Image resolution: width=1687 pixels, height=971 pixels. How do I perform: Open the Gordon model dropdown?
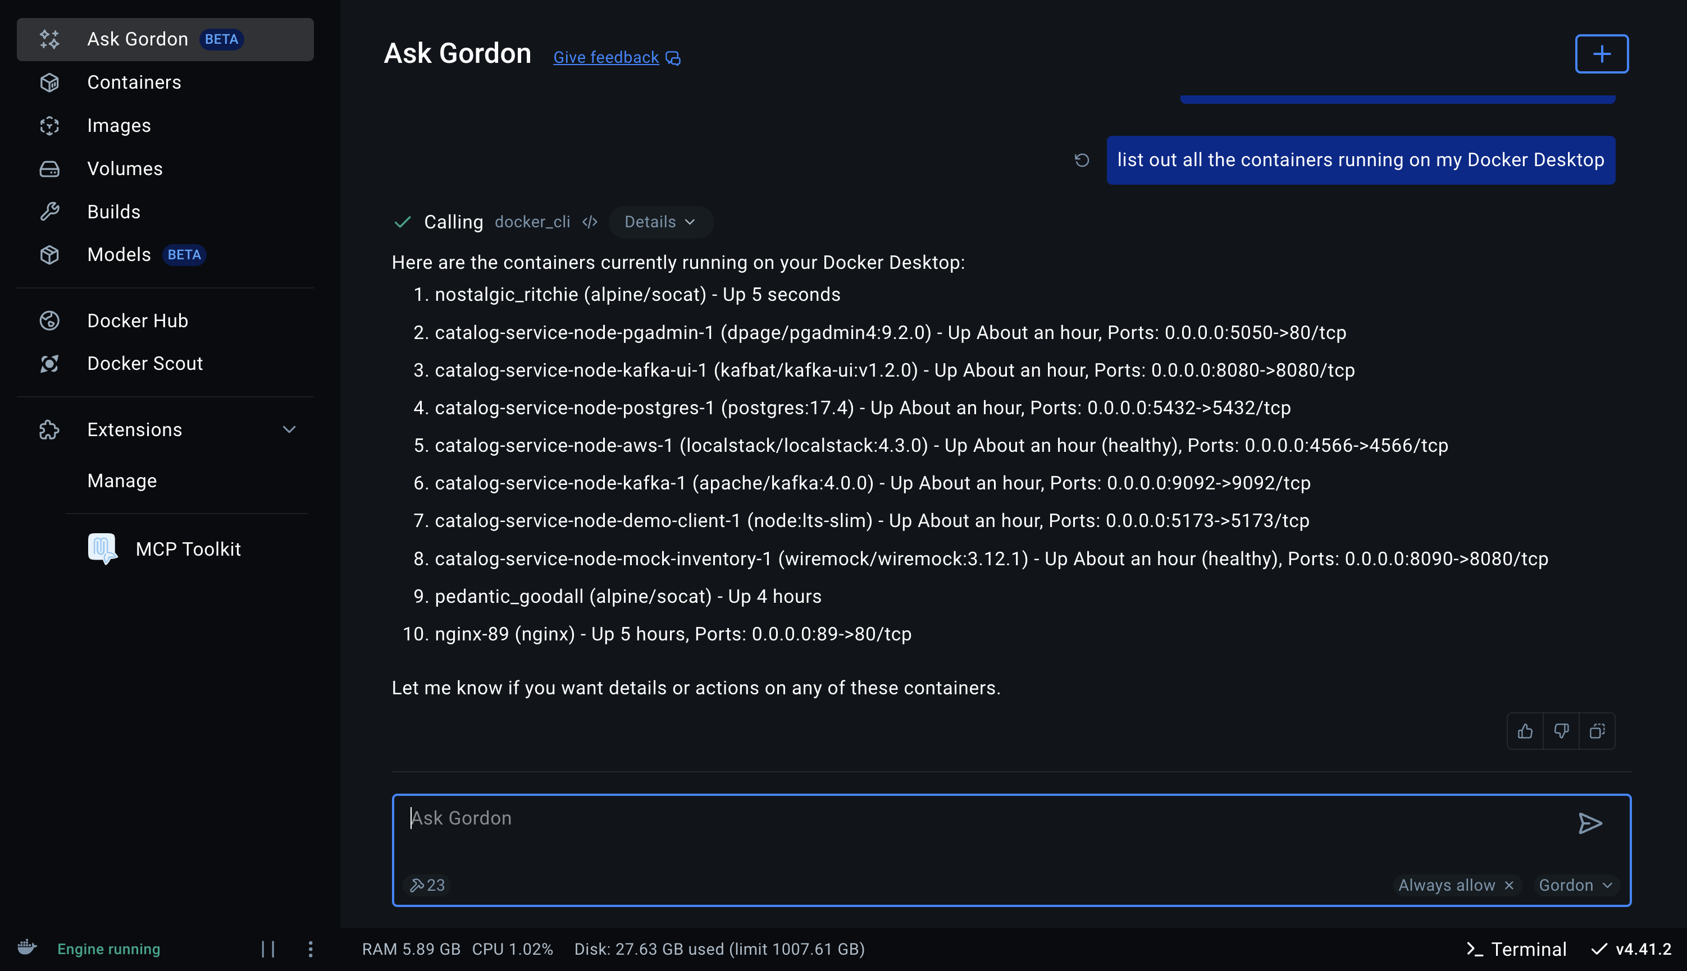point(1575,885)
